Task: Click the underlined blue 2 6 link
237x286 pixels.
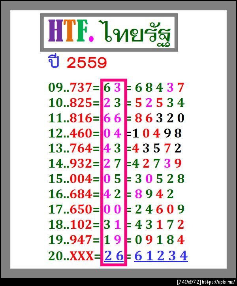Action: pos(114,256)
